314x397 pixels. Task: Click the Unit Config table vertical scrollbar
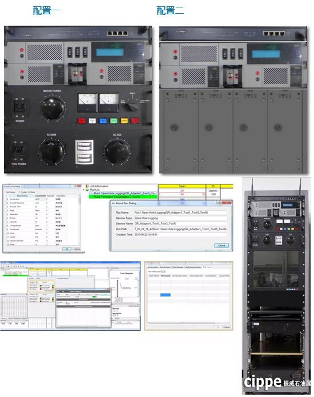[x=80, y=221]
